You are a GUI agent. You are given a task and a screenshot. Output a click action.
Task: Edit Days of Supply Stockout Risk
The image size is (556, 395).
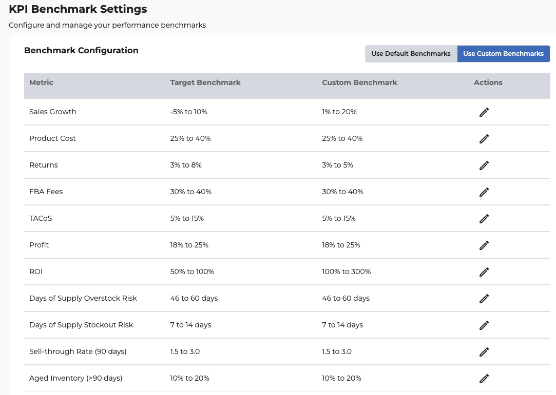[484, 325]
